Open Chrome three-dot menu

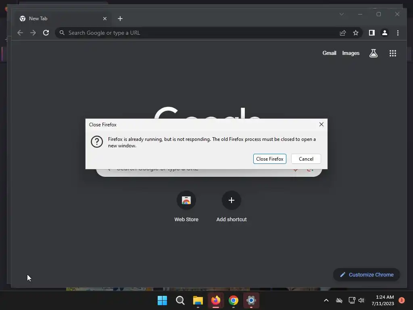(398, 33)
